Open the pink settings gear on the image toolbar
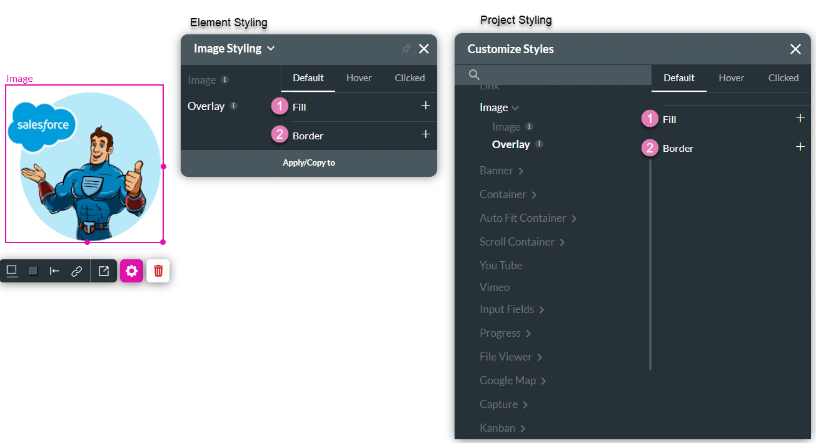The image size is (816, 443). pyautogui.click(x=131, y=271)
